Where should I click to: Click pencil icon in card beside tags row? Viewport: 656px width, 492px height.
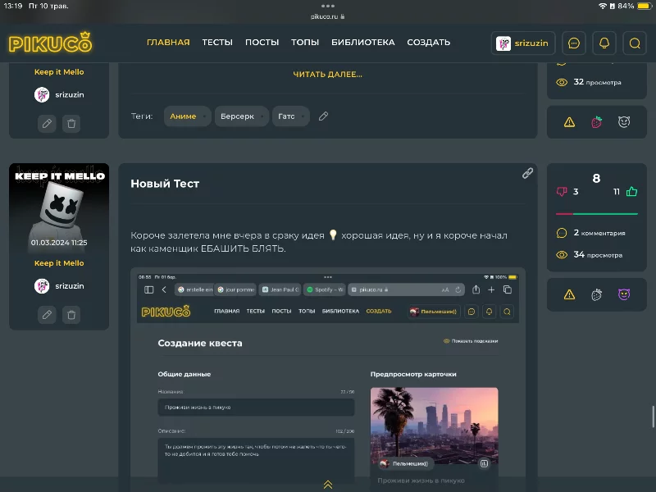point(47,124)
